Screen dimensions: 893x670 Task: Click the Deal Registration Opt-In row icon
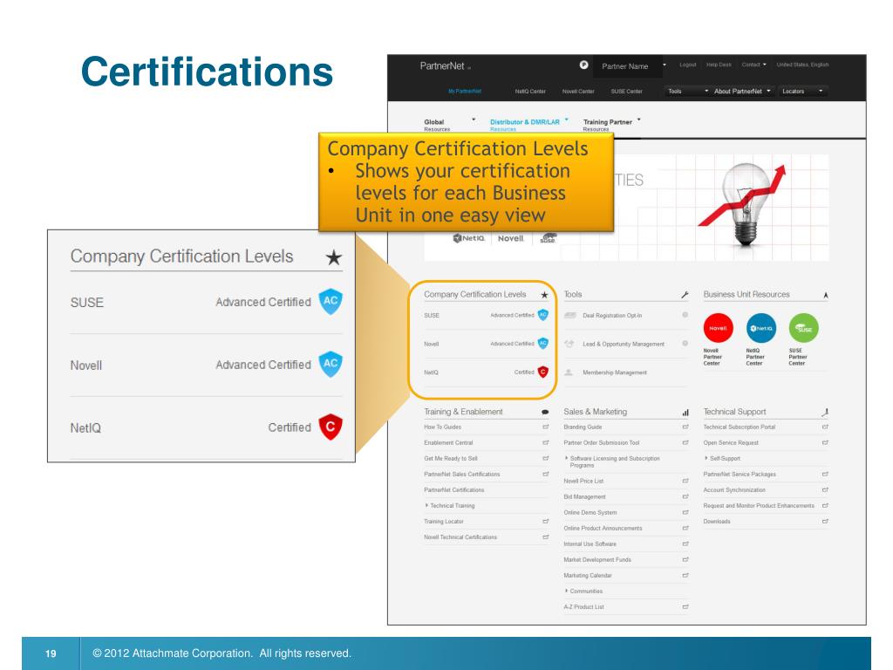569,316
